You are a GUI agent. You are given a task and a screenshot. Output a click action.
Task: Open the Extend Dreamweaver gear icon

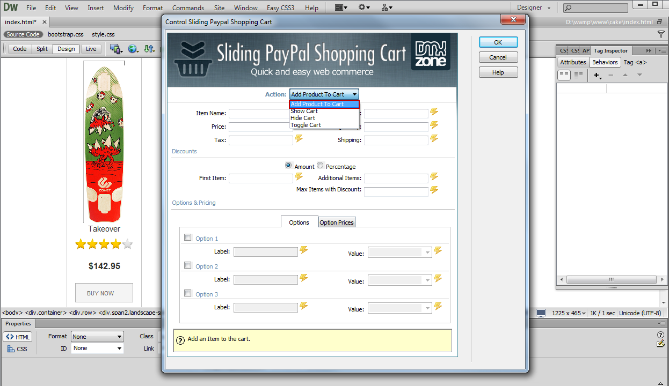[x=365, y=8]
